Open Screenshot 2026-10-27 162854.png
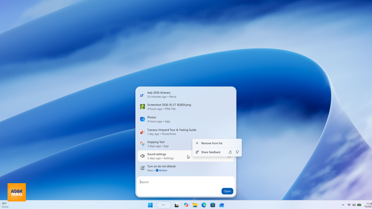The width and height of the screenshot is (372, 209). 186,107
